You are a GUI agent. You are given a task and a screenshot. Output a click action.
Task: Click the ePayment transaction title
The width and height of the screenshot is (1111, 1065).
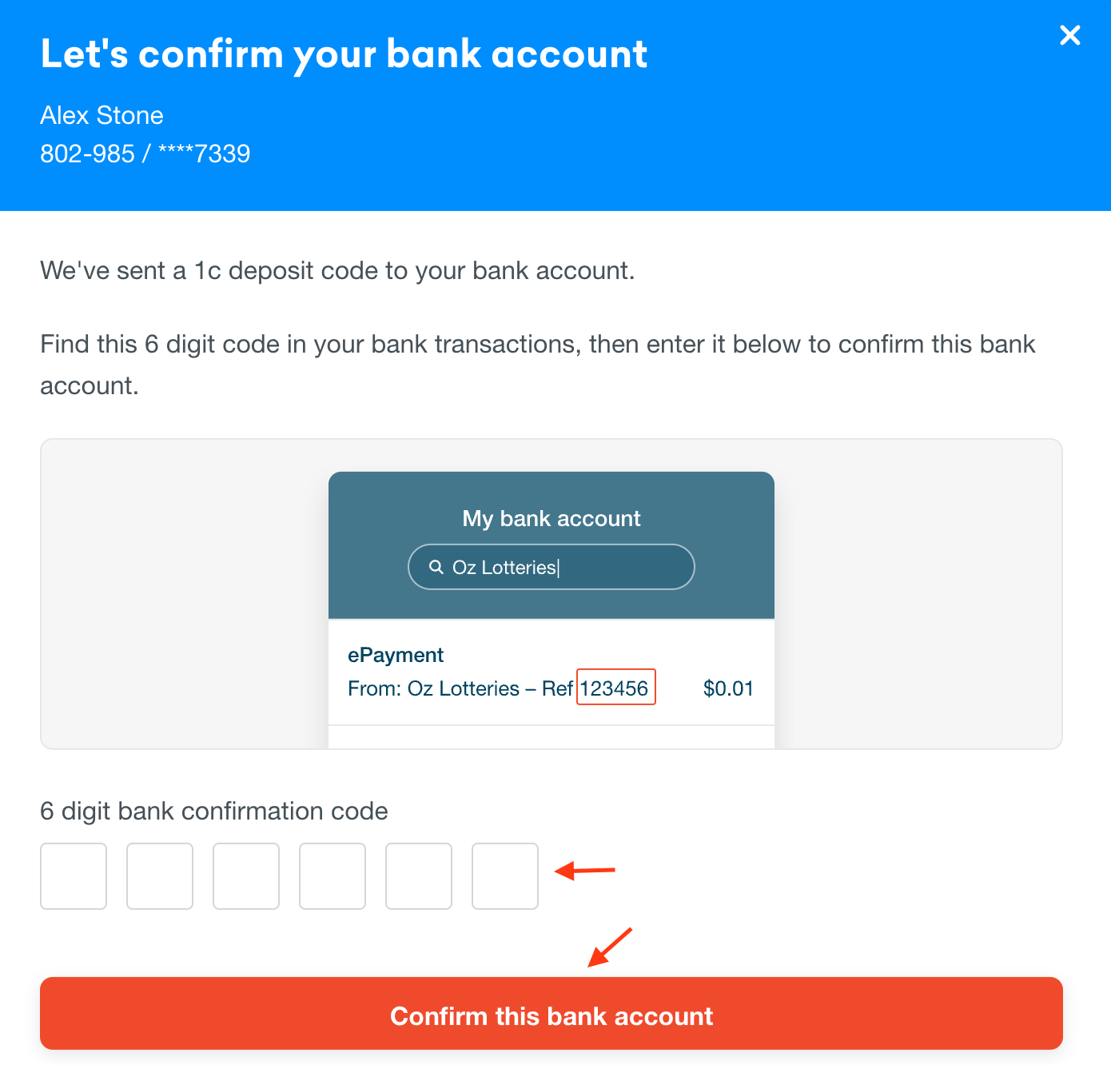click(x=396, y=655)
